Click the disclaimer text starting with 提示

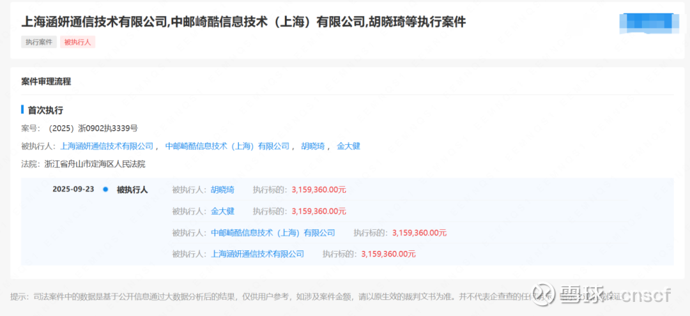pos(317,296)
